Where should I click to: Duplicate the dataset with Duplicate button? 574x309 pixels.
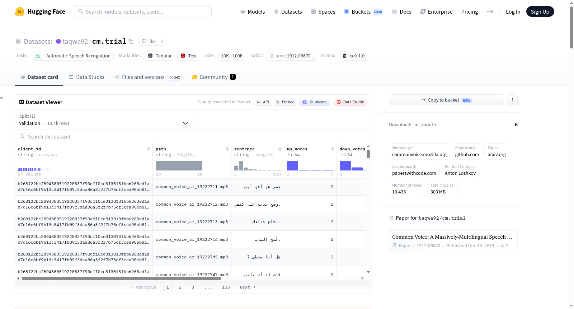[x=315, y=102]
